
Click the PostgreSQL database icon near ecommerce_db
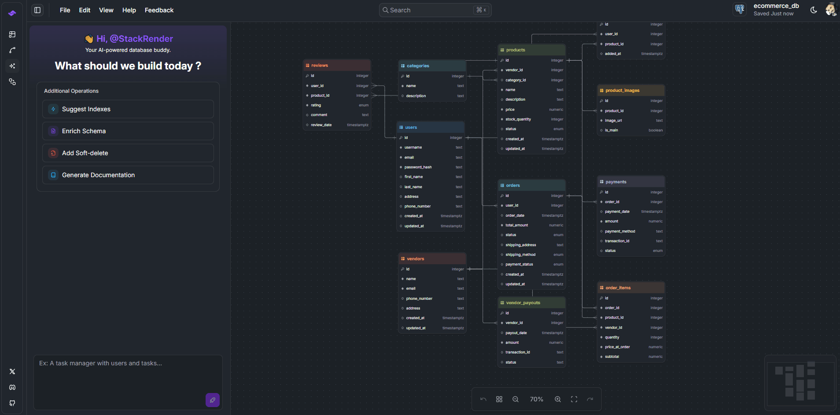pyautogui.click(x=740, y=9)
